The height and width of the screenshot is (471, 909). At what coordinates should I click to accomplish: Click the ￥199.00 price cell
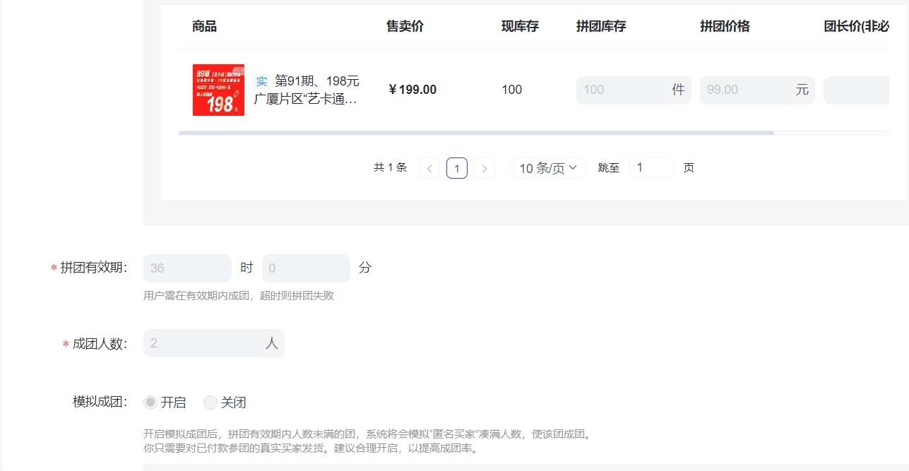click(412, 90)
